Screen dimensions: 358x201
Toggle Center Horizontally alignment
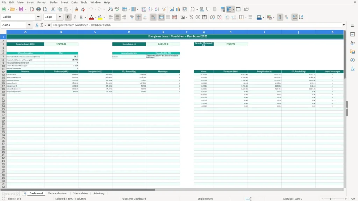tap(117, 17)
